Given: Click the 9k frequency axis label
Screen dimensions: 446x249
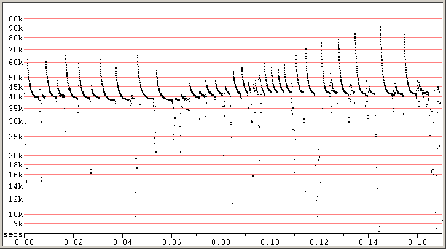Looking at the screenshot, I should pyautogui.click(x=18, y=224).
